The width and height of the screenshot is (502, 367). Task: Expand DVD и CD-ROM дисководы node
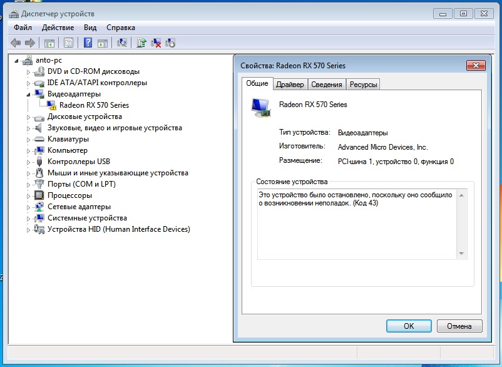click(x=28, y=72)
